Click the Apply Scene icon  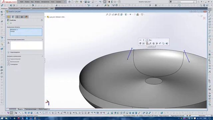tap(137, 14)
